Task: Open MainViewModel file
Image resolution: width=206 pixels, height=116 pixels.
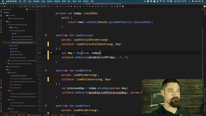Action: (16, 55)
